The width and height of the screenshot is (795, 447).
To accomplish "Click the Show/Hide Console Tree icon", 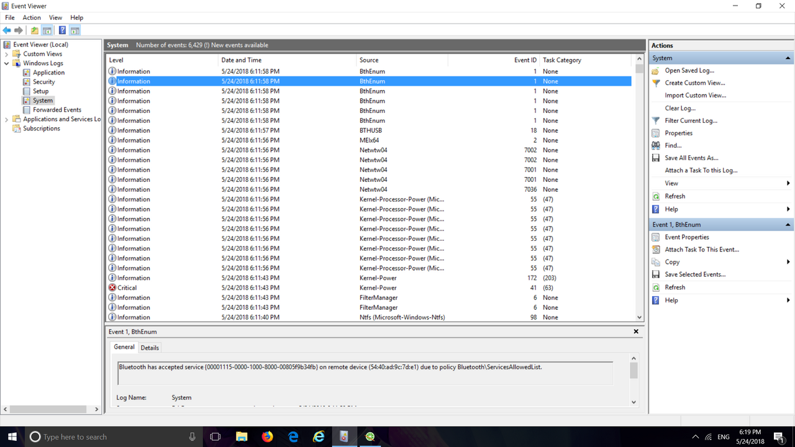I will tap(47, 30).
